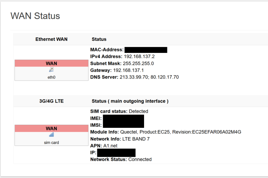Viewport: 268px width, 178px height.
Task: Click the redacted MAC-Address field
Action: pyautogui.click(x=146, y=50)
